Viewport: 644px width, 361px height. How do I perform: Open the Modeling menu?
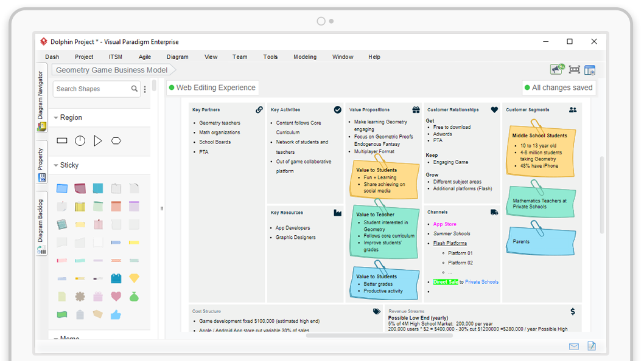304,57
